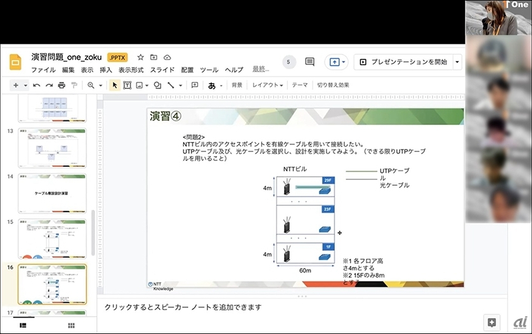Click the 切り替え効果 button
532x334 pixels.
pyautogui.click(x=333, y=85)
